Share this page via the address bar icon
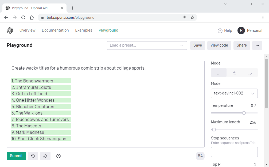This screenshot has width=269, height=167. click(x=184, y=17)
